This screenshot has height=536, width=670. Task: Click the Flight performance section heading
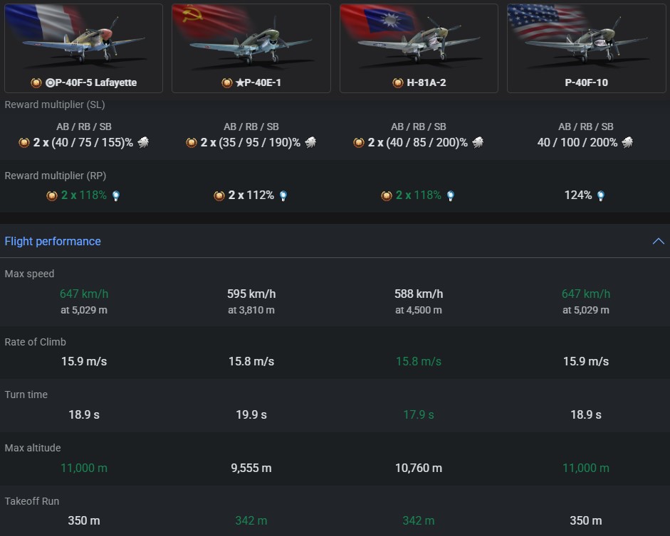click(x=53, y=241)
